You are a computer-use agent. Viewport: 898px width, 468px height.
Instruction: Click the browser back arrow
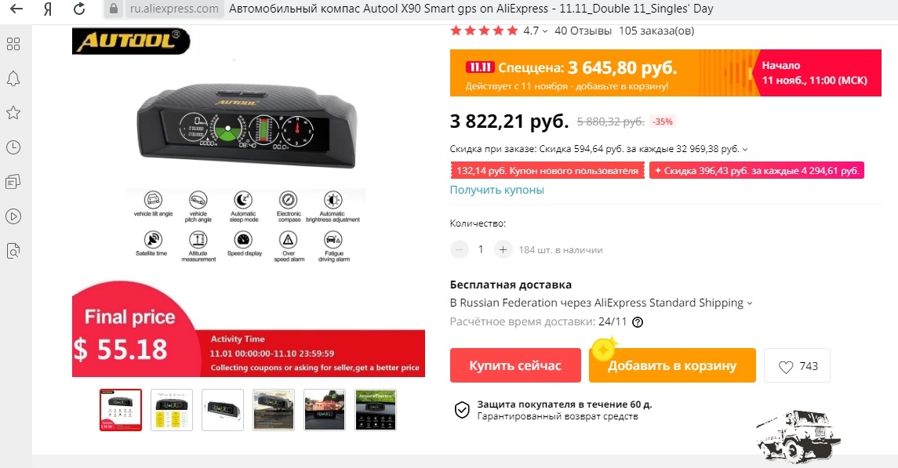click(x=16, y=9)
